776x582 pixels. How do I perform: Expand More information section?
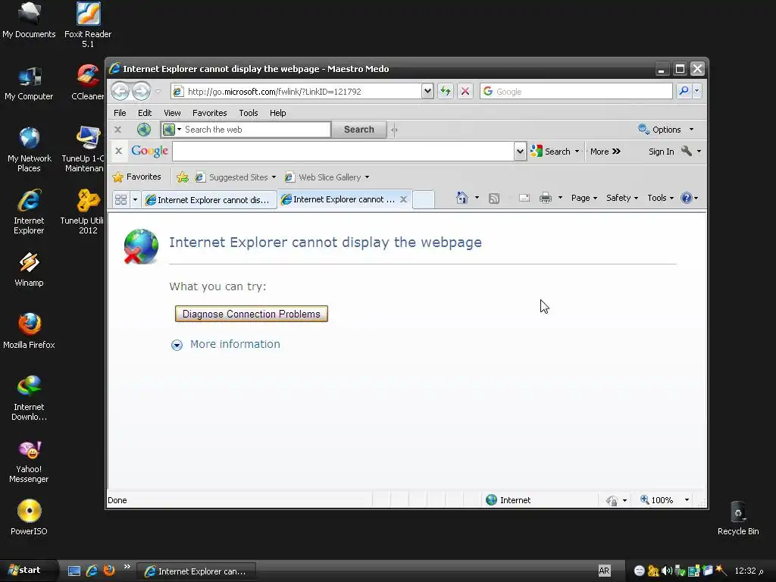(226, 345)
